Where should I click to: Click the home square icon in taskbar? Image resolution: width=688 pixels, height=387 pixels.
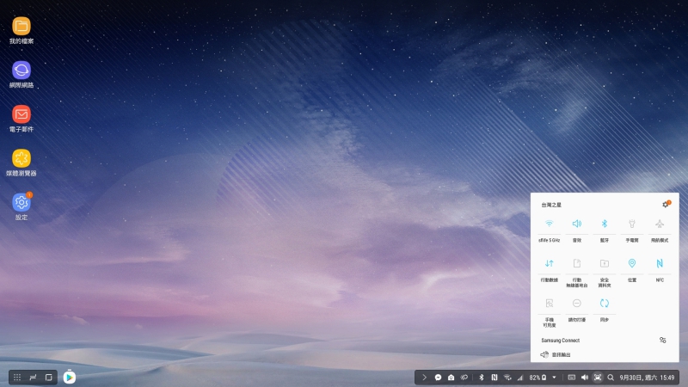tap(49, 378)
